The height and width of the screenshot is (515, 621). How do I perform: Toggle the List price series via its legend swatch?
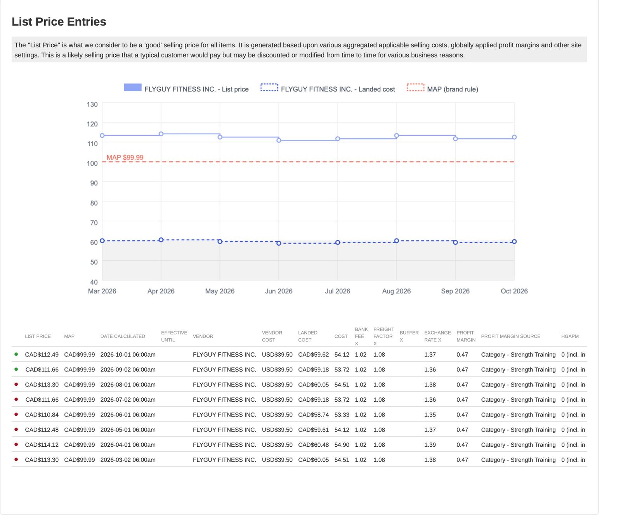pos(133,88)
